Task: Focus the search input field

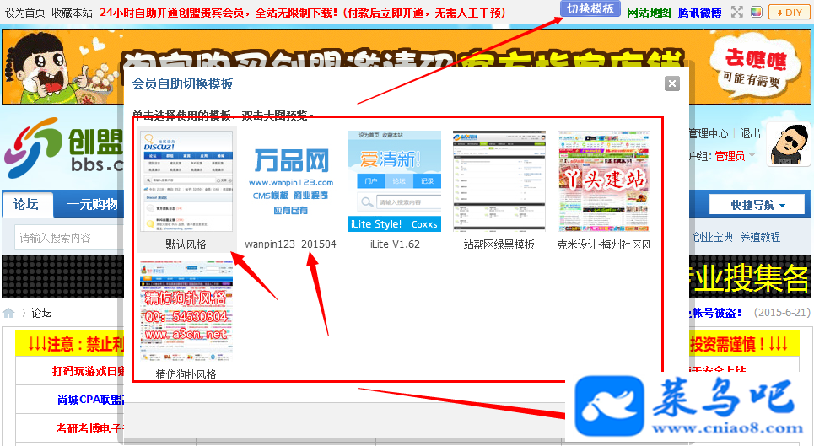Action: (69, 238)
